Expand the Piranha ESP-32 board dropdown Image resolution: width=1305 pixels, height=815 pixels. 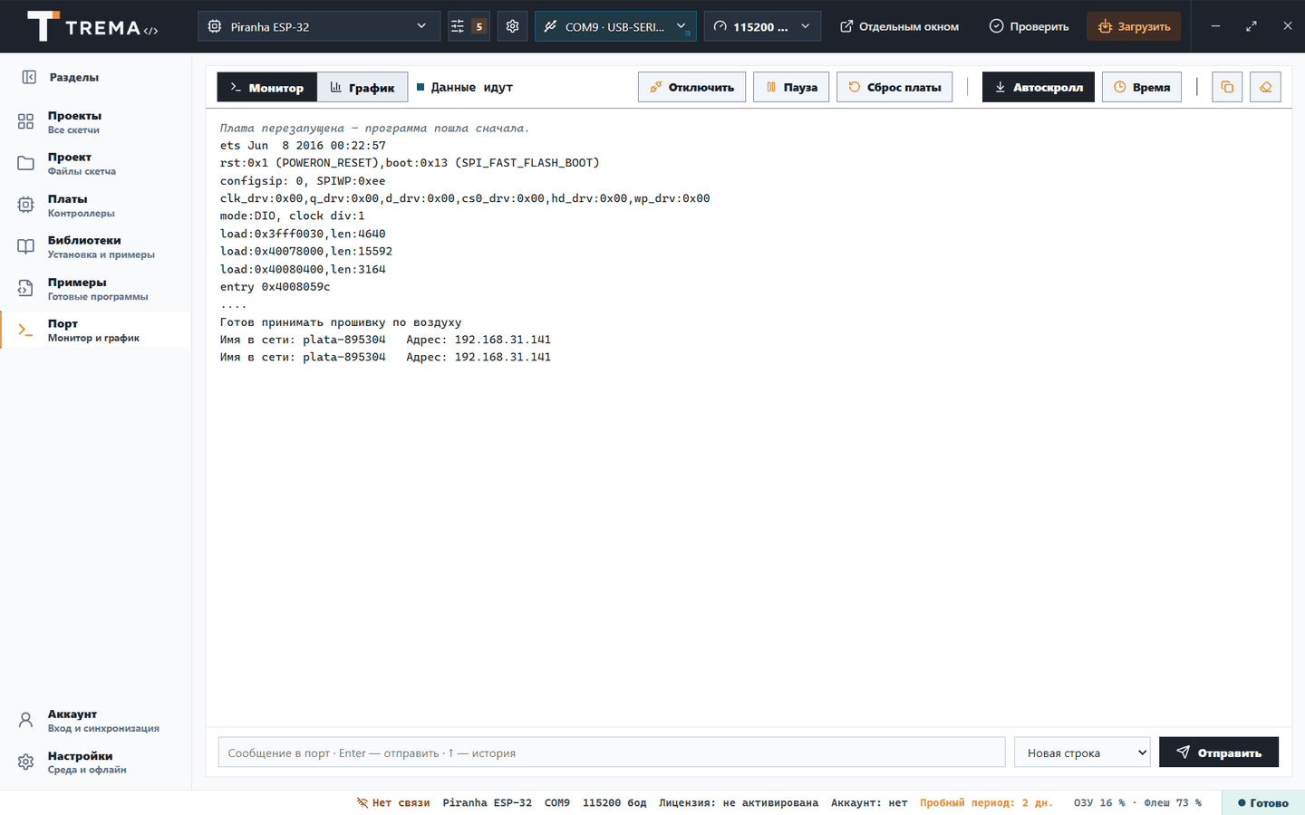pyautogui.click(x=319, y=26)
